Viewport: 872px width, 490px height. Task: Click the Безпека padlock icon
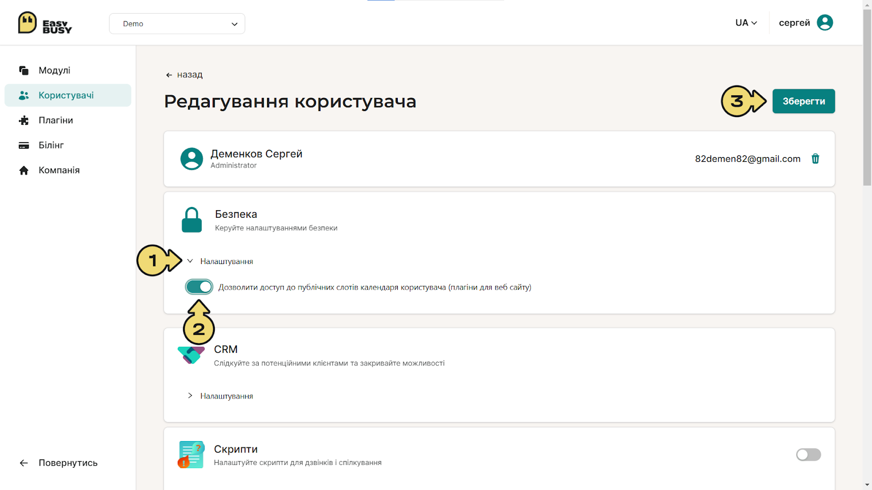click(191, 220)
